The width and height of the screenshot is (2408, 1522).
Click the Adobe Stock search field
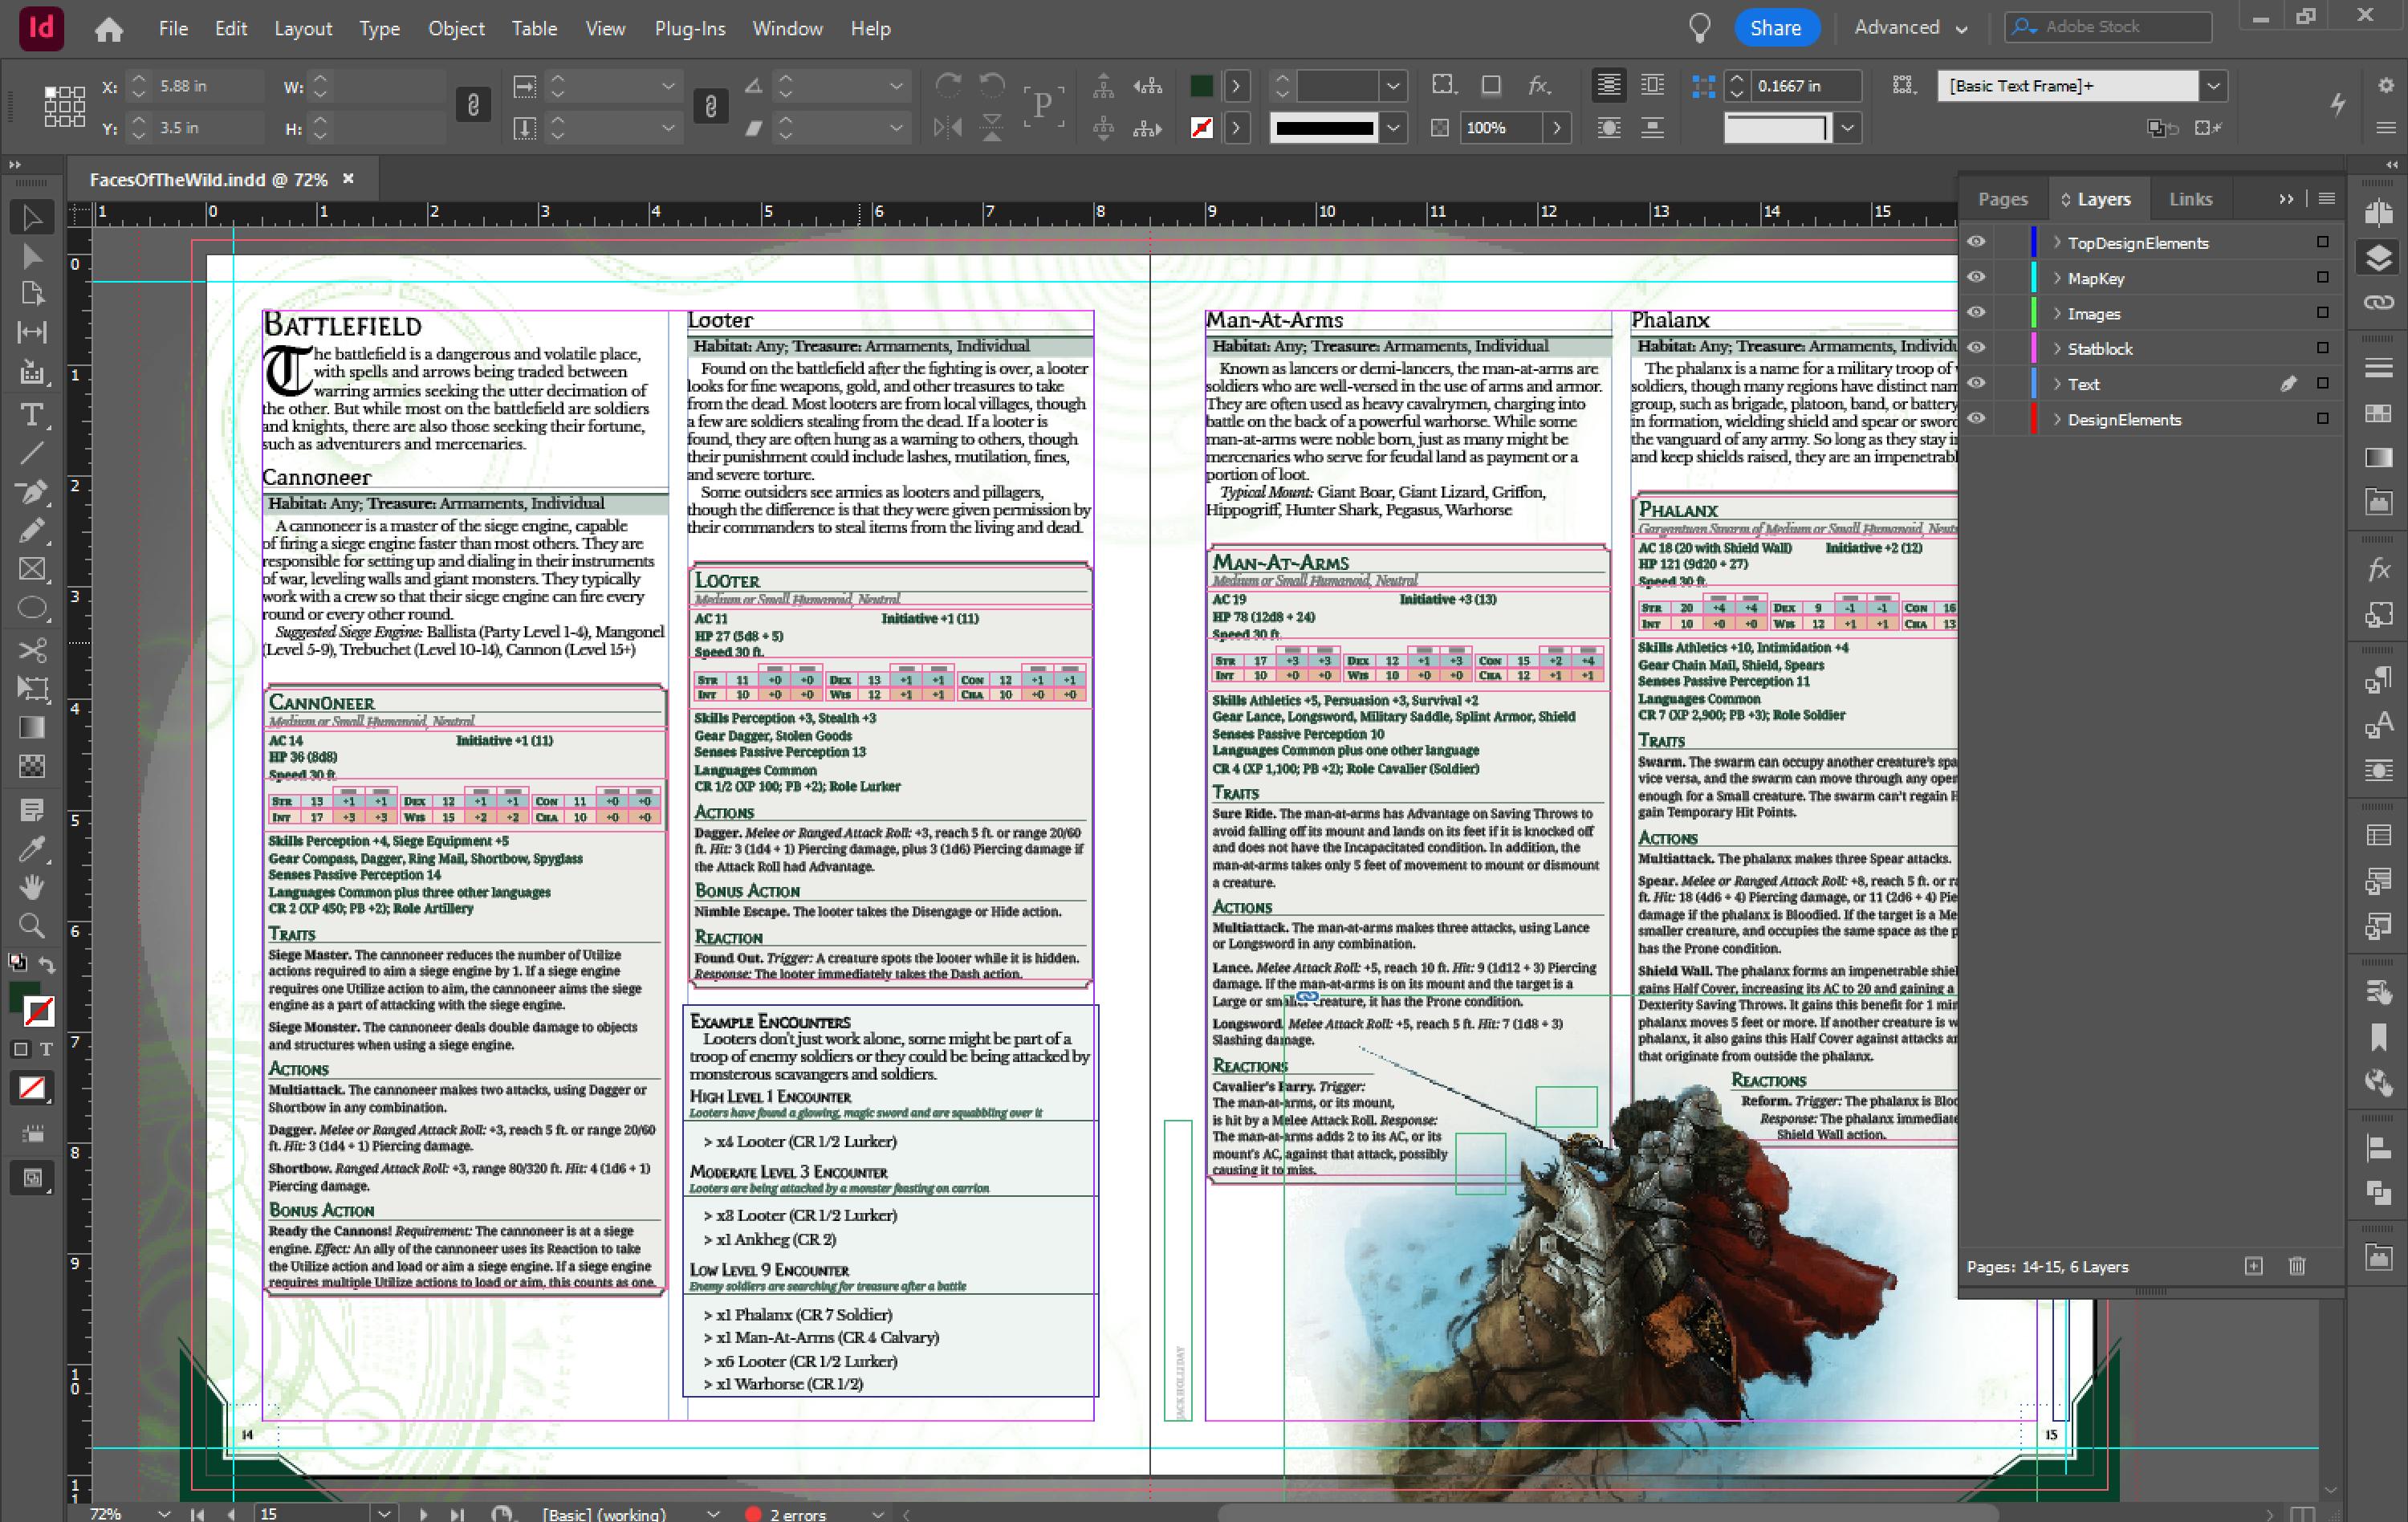tap(2106, 27)
